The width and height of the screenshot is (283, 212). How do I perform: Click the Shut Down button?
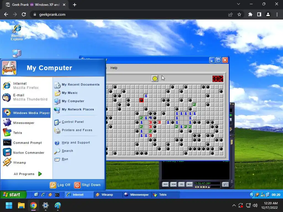pyautogui.click(x=87, y=185)
